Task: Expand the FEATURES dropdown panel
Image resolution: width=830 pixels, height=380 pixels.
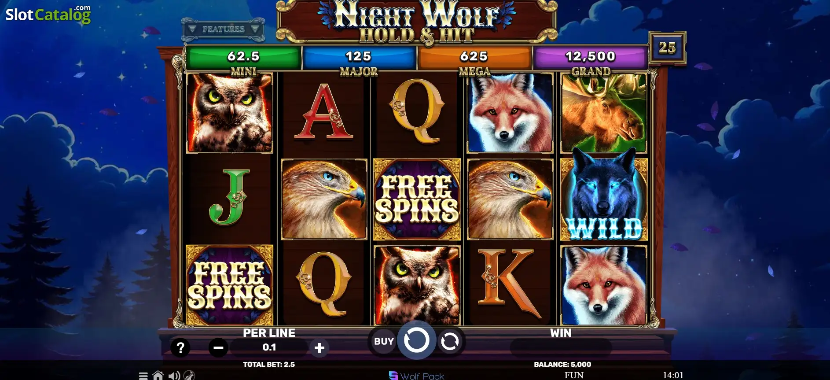Action: (223, 29)
